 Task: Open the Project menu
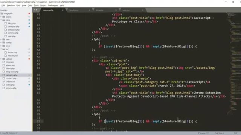click(43, 5)
